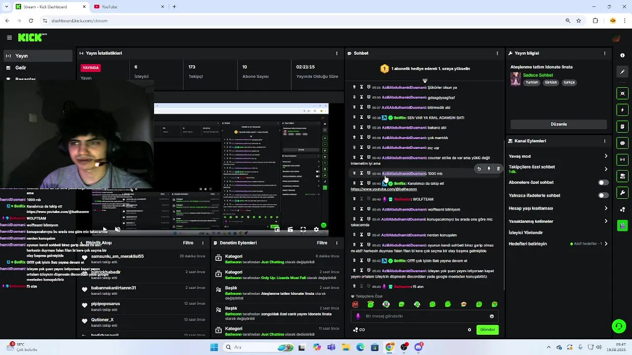The width and height of the screenshot is (632, 355).
Task: Click Filtre in Denetim Eylemleri panel
Action: (322, 243)
